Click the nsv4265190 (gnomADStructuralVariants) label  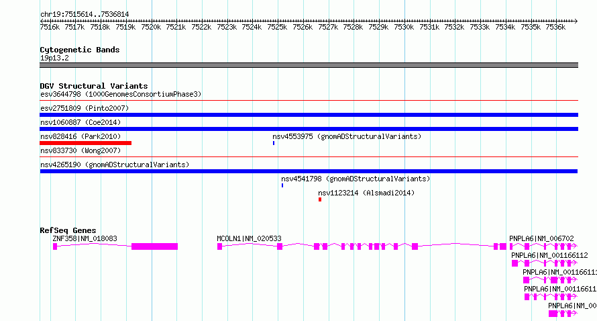(115, 165)
